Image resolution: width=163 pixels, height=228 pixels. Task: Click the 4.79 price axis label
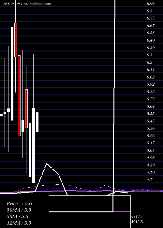(x=151, y=173)
